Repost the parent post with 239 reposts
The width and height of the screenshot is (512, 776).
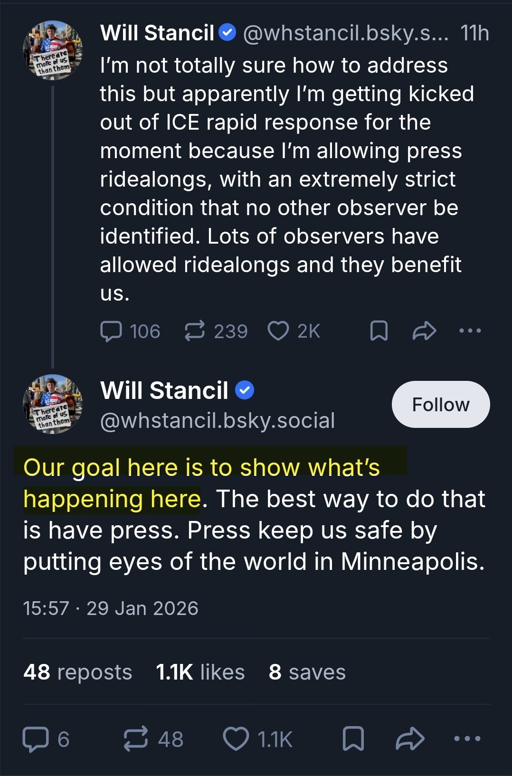click(x=195, y=331)
